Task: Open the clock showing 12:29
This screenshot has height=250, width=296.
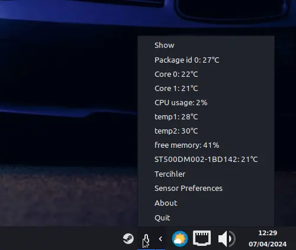Action: (268, 233)
